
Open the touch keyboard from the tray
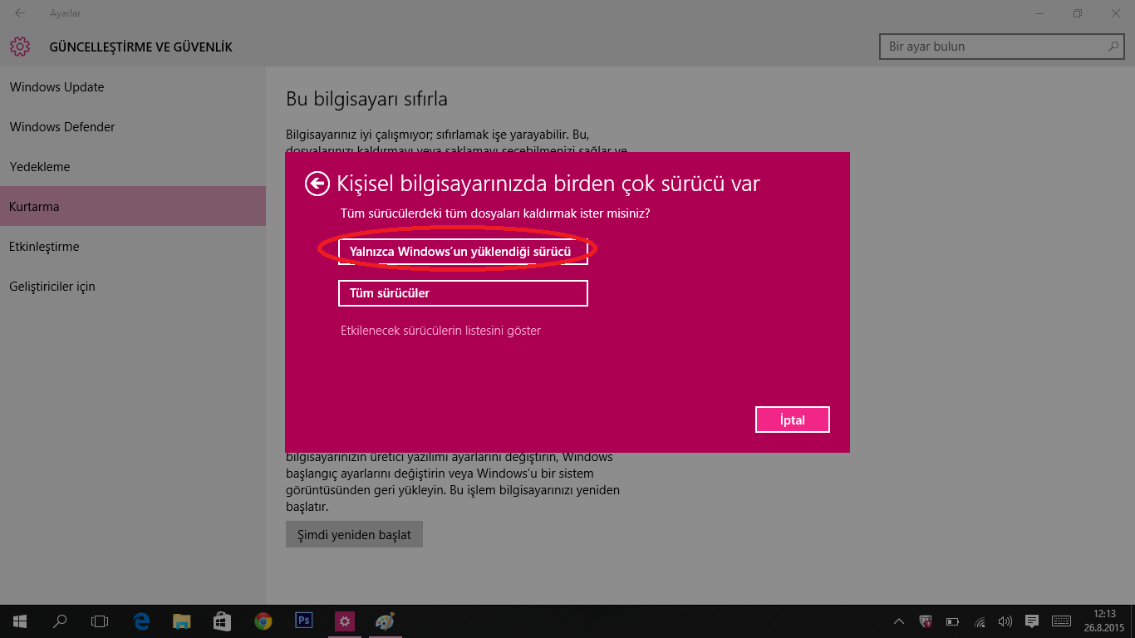coord(1061,621)
